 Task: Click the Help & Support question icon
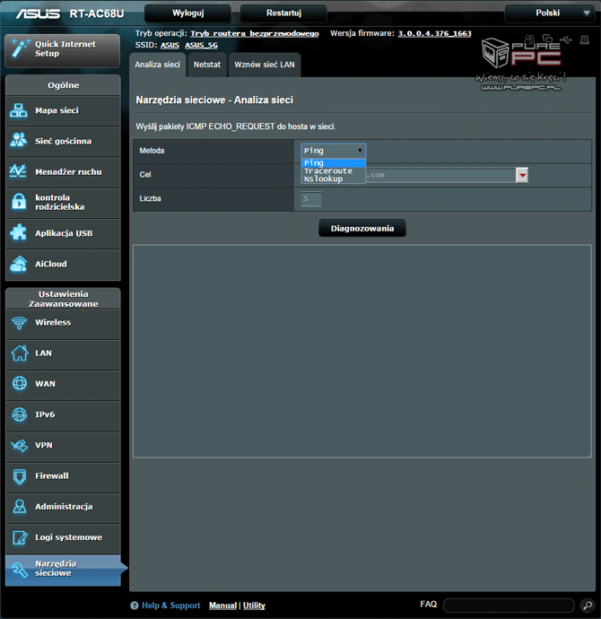(135, 606)
